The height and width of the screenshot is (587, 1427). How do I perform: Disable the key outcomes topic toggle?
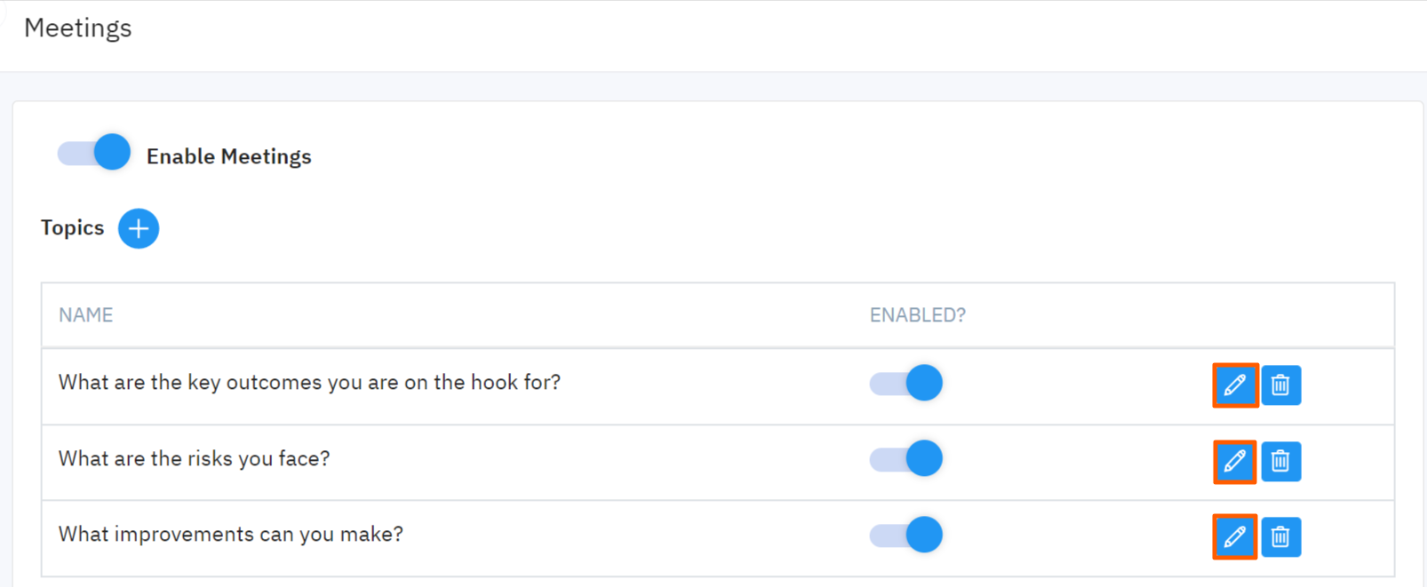tap(906, 383)
